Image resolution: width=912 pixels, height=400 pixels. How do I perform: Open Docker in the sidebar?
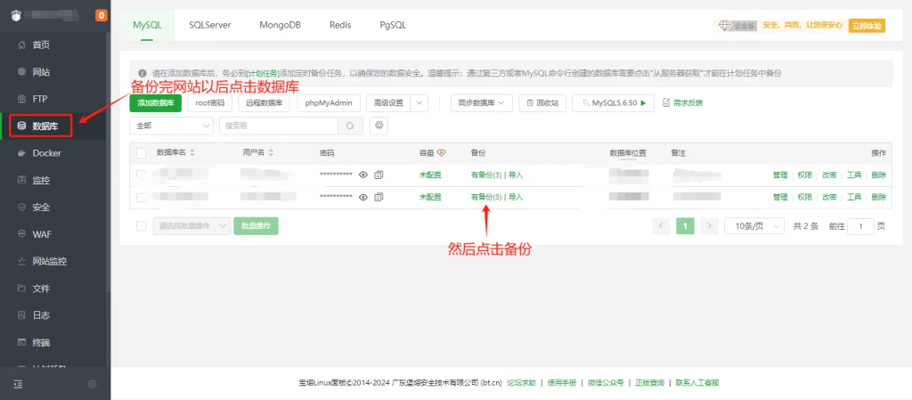pyautogui.click(x=46, y=153)
